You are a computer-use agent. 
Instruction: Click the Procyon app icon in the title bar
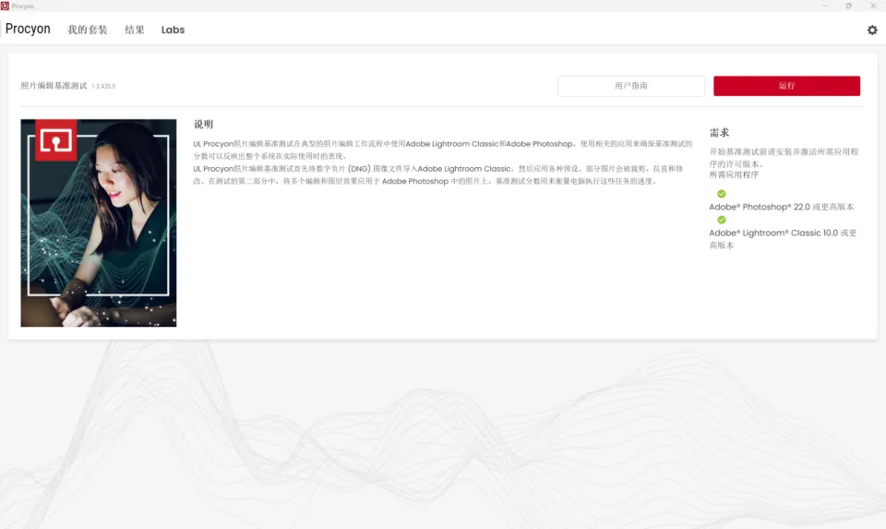[x=5, y=6]
